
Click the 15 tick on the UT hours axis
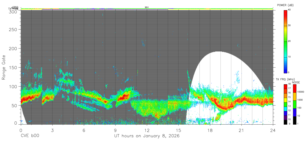pos(178,130)
